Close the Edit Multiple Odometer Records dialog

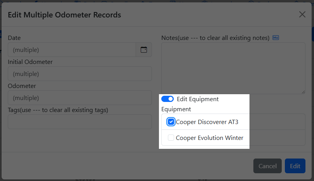point(302,15)
